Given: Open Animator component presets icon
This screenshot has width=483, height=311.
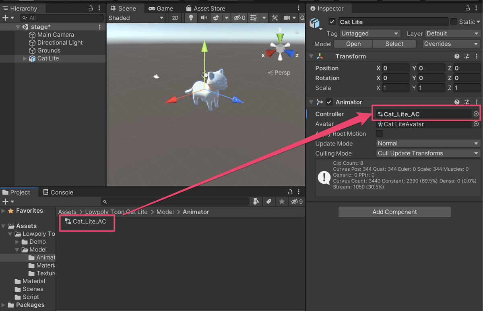Looking at the screenshot, I should (x=467, y=102).
